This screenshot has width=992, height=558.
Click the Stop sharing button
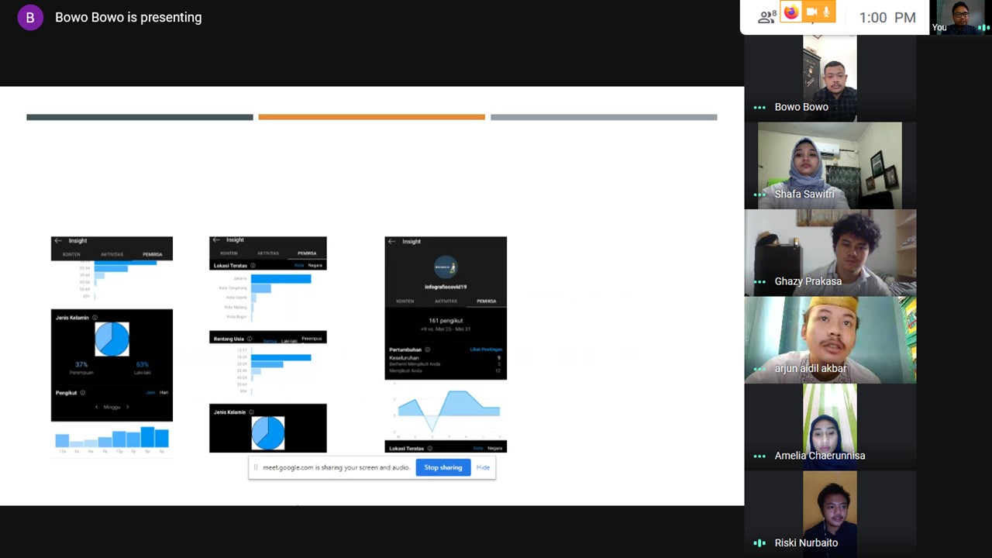pyautogui.click(x=443, y=467)
